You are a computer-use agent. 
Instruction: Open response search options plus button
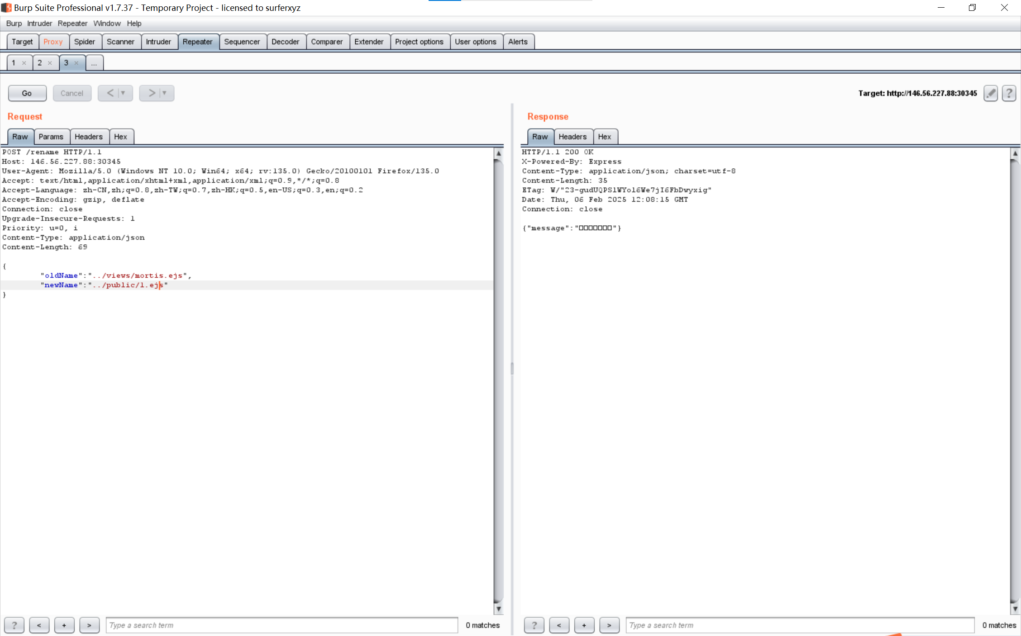tap(584, 625)
